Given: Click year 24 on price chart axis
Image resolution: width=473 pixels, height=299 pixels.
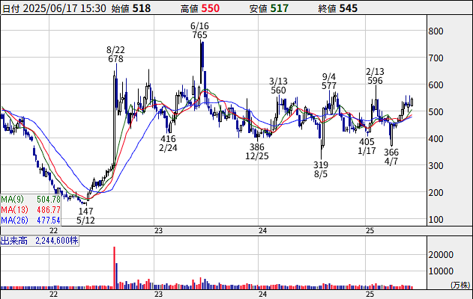Looking at the screenshot, I should (x=263, y=231).
